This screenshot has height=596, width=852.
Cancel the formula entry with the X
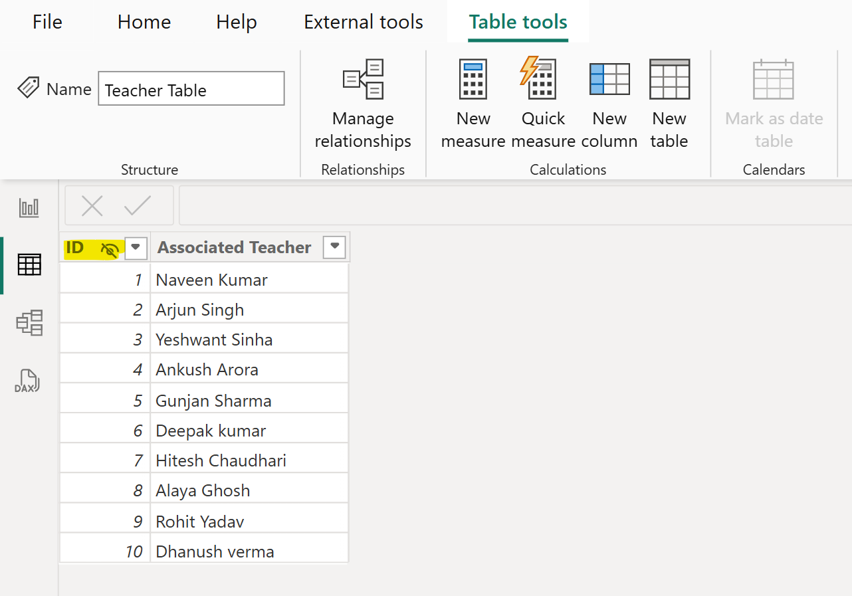pos(92,205)
